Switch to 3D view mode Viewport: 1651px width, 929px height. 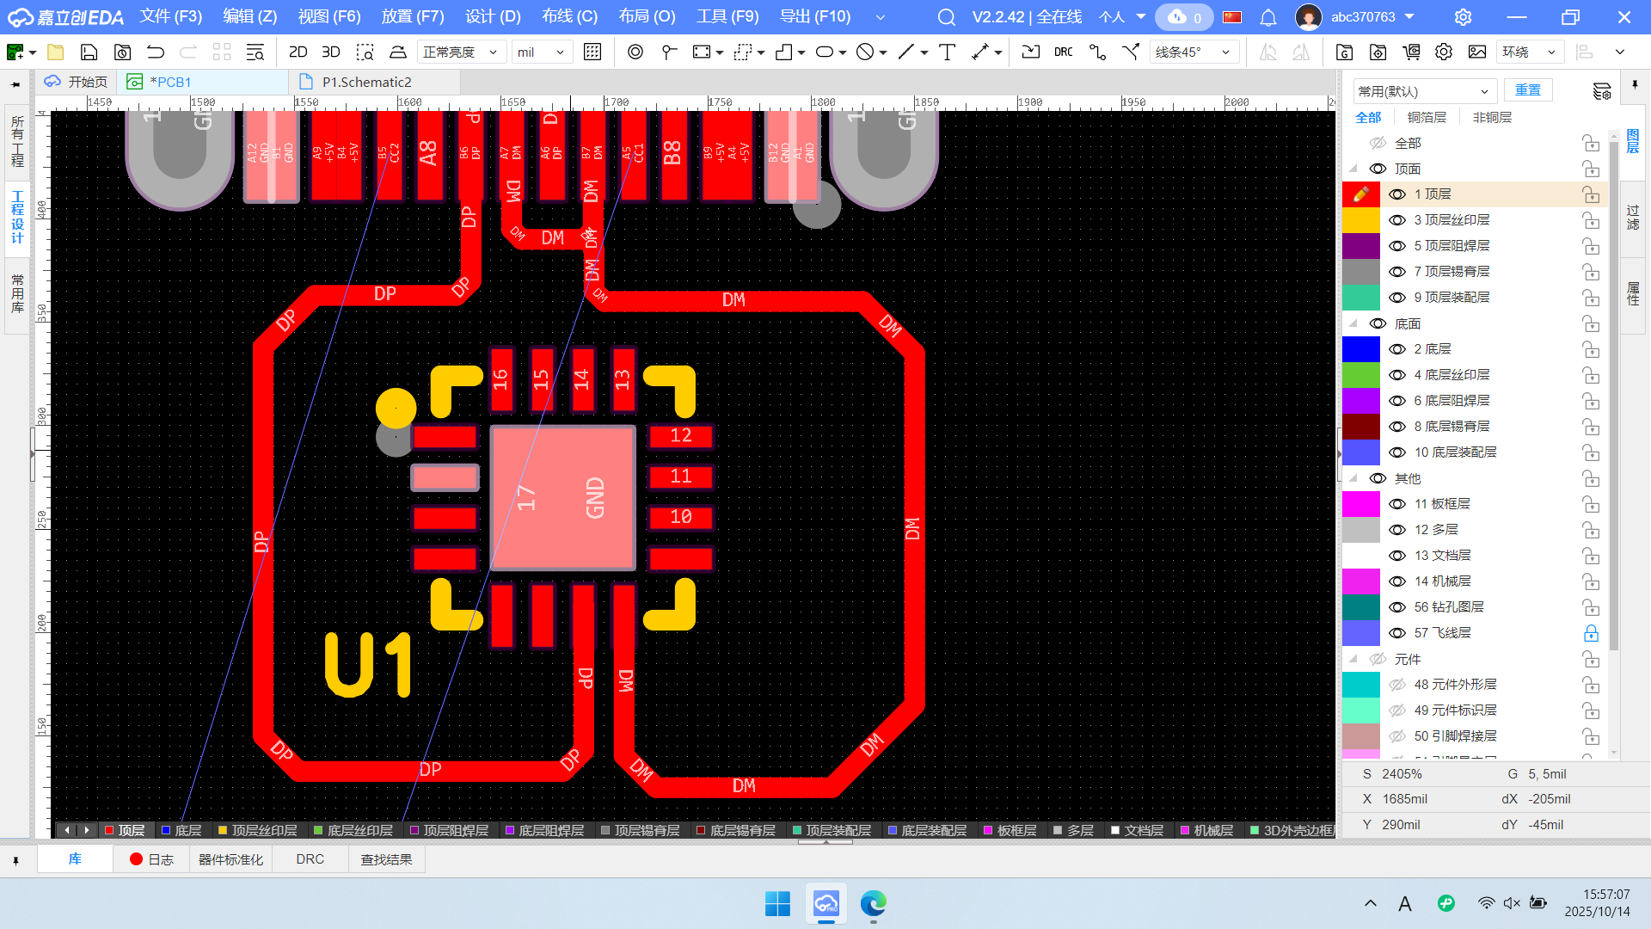tap(330, 52)
